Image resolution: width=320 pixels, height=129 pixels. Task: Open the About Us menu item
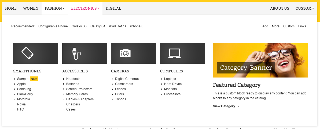279,8
